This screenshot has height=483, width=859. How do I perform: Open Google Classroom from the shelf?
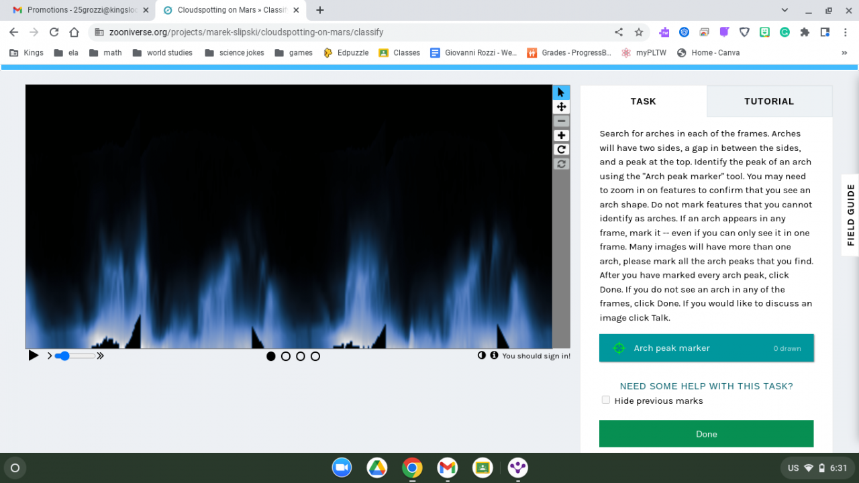coord(483,468)
